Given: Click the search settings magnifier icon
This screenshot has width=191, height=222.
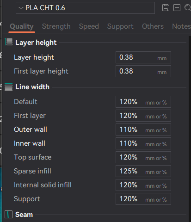Looking at the screenshot, I should tap(188, 8).
